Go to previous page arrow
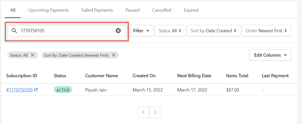302x124 pixels. (143, 112)
